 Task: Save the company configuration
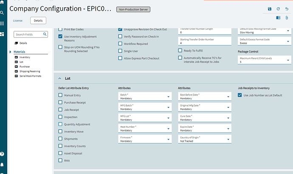(x=270, y=9)
